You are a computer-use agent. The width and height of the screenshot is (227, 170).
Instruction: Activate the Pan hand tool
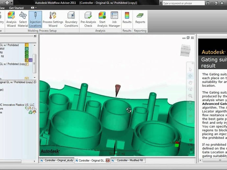point(190,83)
